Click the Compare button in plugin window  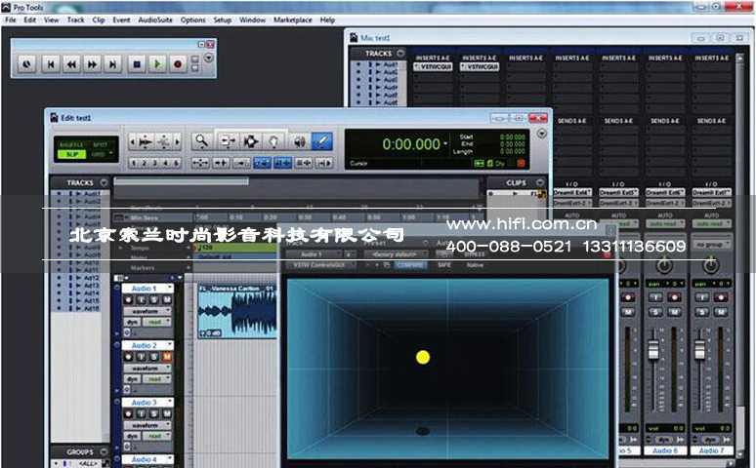[410, 265]
